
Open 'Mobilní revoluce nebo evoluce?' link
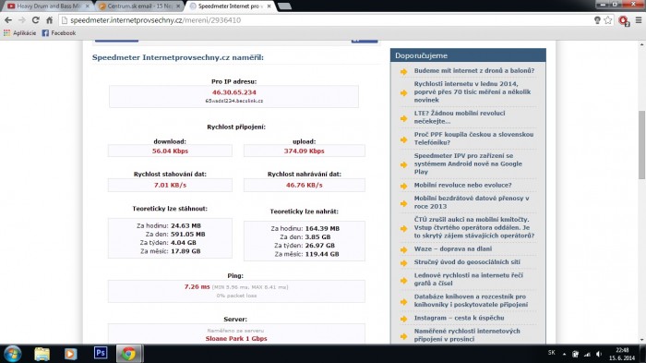point(462,185)
